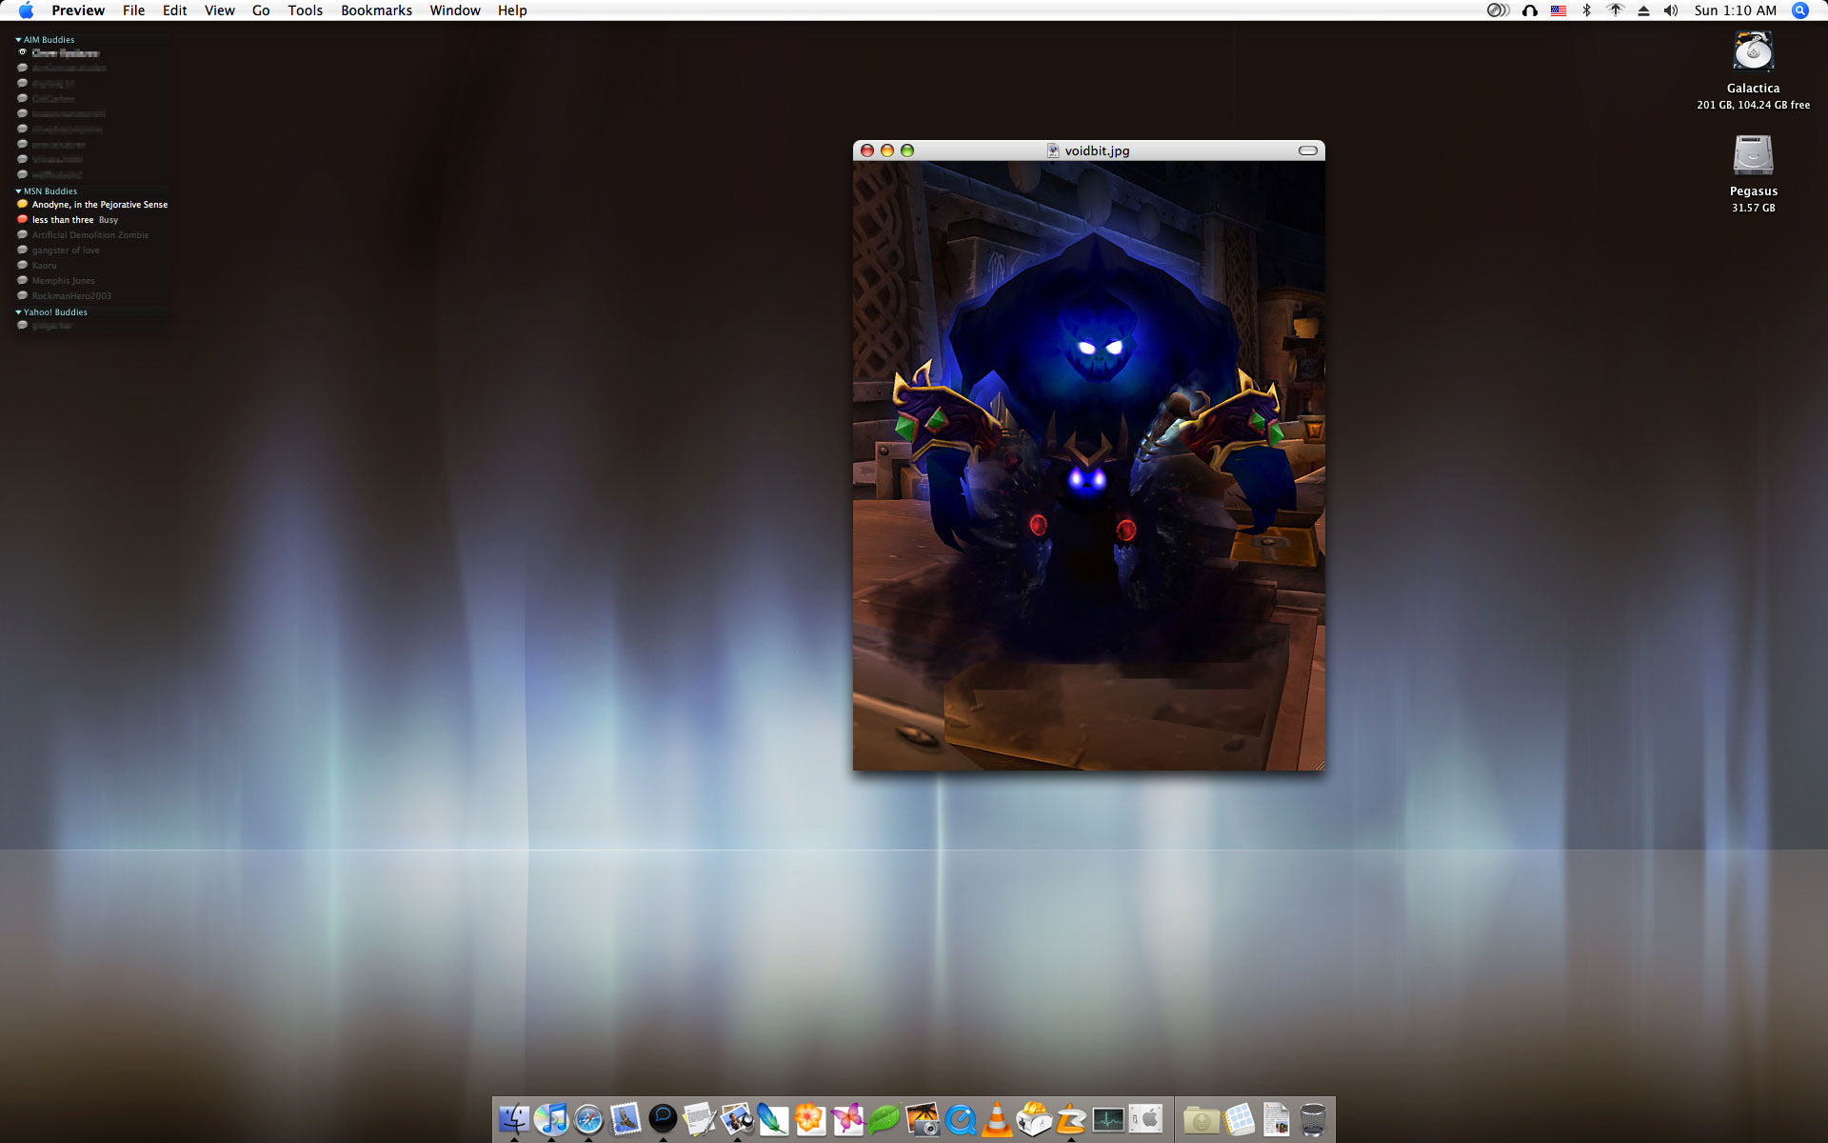Click the headphones menu bar icon
The width and height of the screenshot is (1828, 1143).
(1530, 10)
